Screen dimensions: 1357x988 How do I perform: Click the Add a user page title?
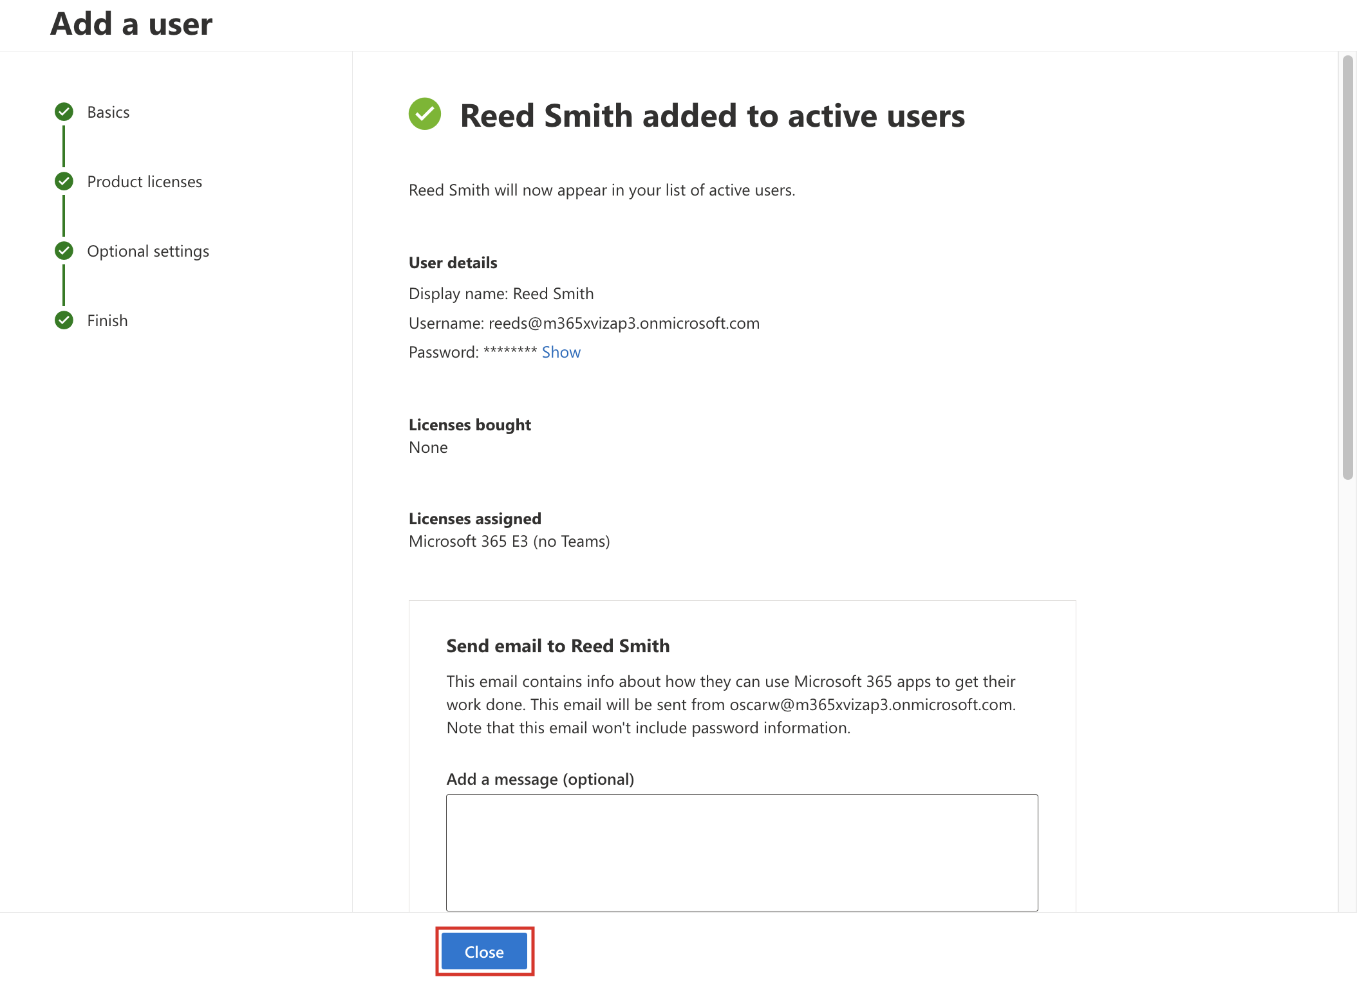coord(131,24)
